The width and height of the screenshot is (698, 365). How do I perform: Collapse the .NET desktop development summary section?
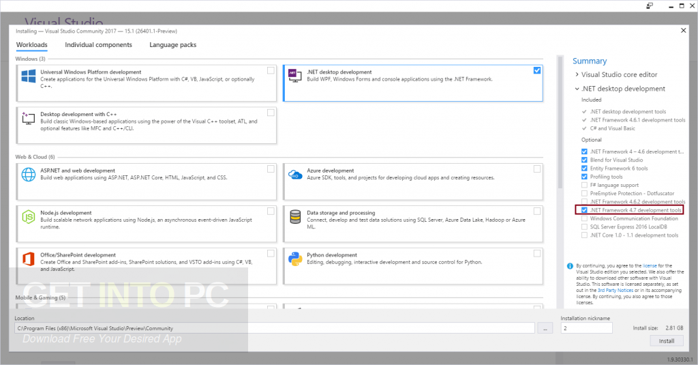click(x=577, y=89)
